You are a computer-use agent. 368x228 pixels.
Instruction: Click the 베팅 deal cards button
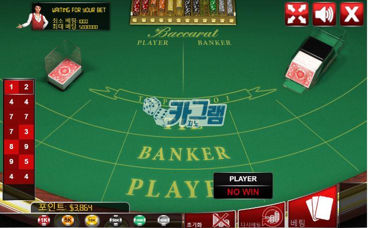[313, 209]
